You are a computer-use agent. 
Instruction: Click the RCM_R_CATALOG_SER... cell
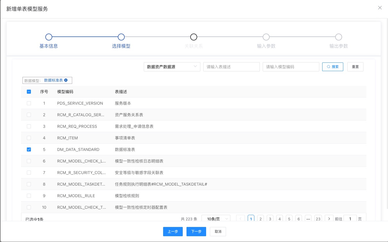point(81,115)
